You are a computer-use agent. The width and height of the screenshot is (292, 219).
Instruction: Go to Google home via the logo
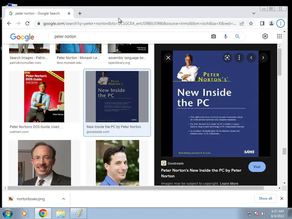[x=22, y=37]
